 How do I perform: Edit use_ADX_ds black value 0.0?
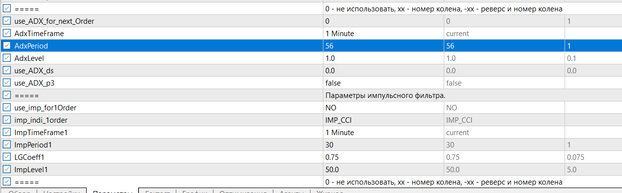coord(383,71)
